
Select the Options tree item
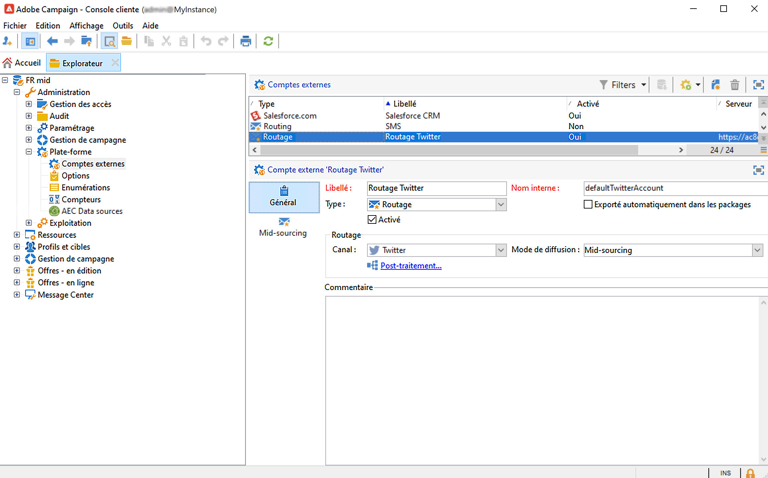[x=75, y=176]
